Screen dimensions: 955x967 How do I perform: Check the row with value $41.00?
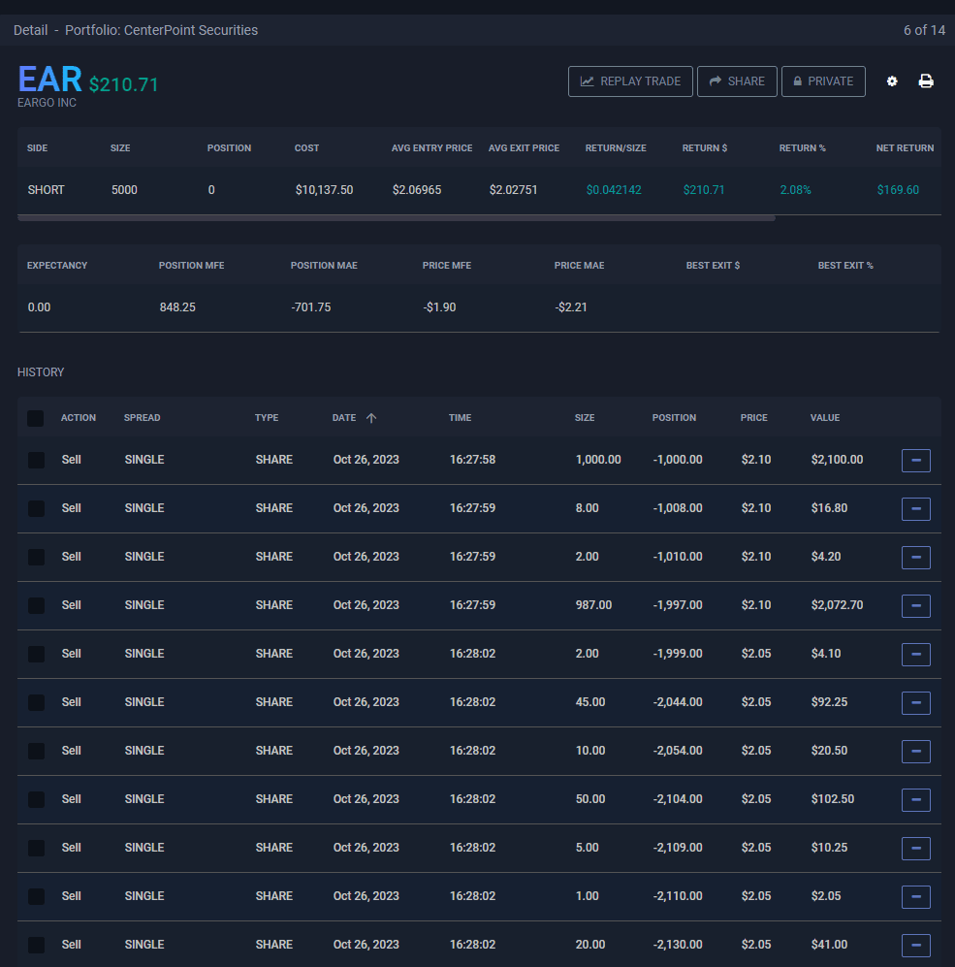37,945
